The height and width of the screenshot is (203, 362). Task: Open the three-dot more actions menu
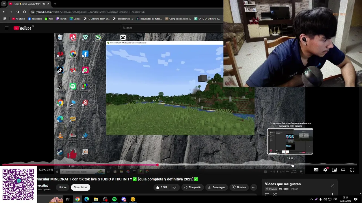coord(254,187)
